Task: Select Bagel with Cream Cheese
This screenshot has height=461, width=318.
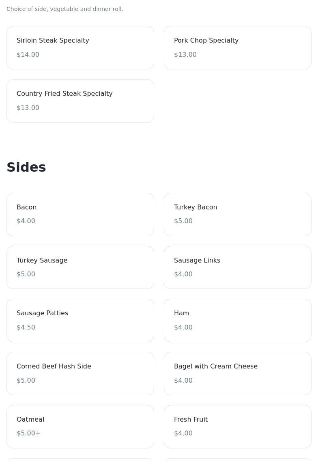Action: pos(237,374)
